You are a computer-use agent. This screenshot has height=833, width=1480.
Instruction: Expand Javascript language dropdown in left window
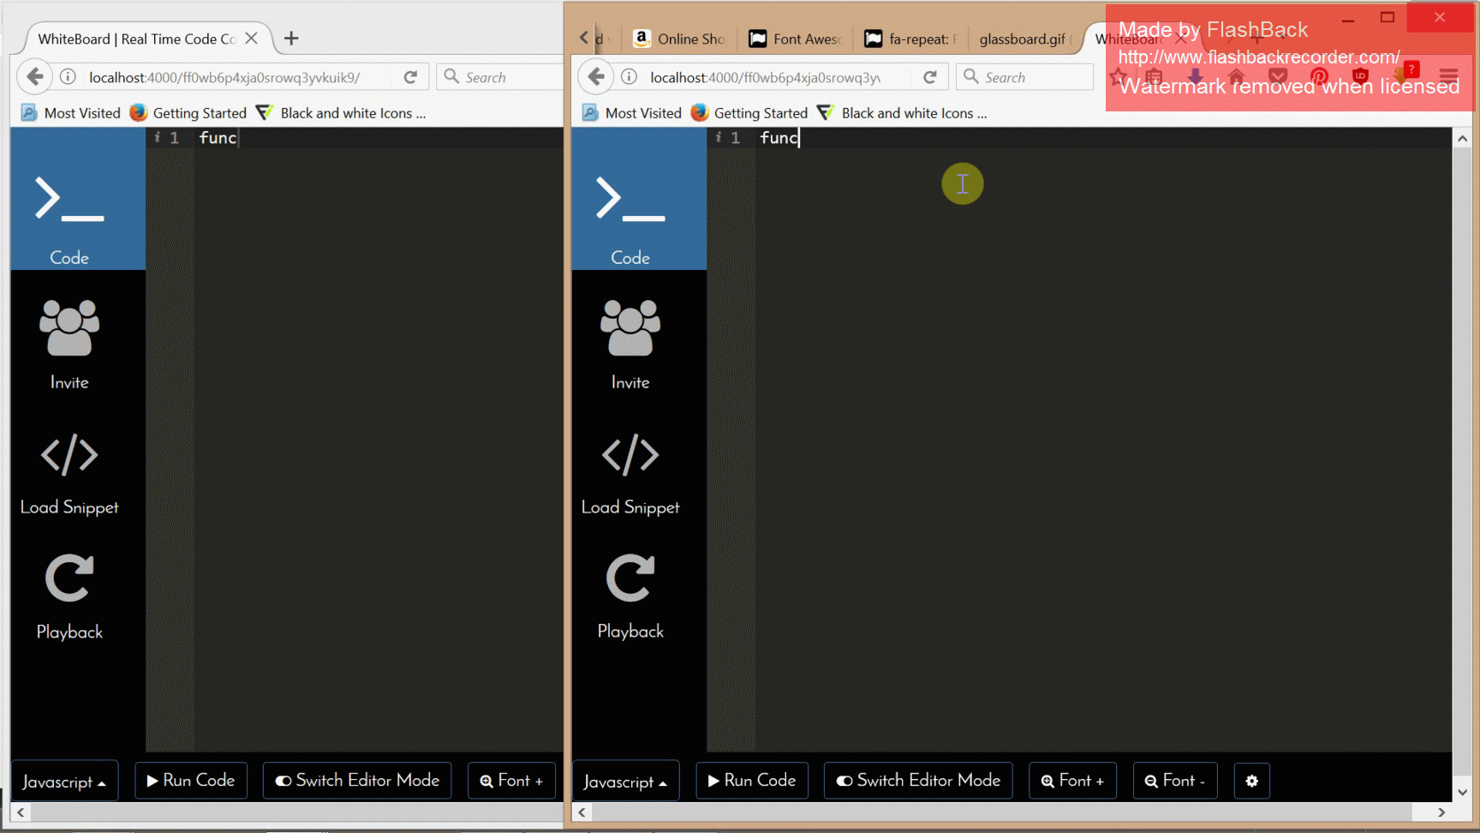click(x=64, y=782)
